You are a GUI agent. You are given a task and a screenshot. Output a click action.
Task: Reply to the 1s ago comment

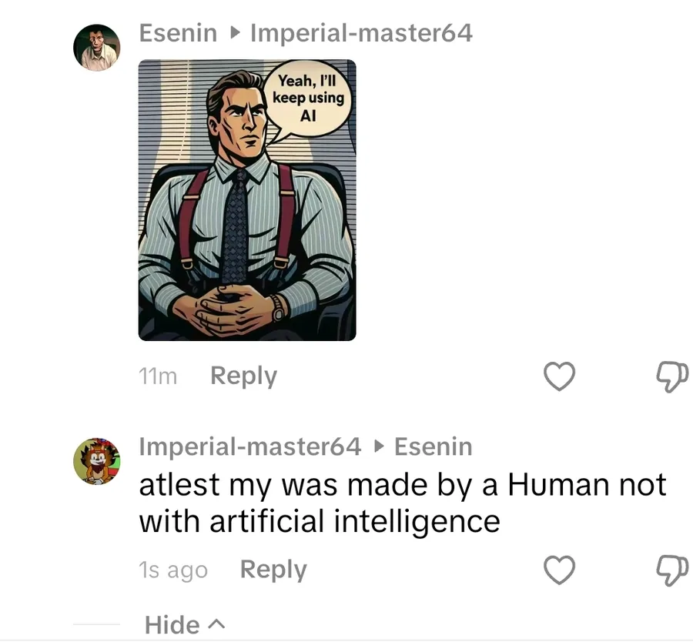coord(273,570)
